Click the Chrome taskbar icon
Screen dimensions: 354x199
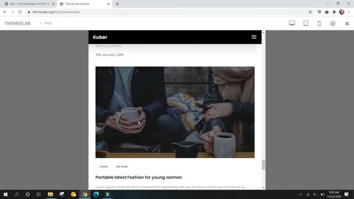click(x=85, y=194)
